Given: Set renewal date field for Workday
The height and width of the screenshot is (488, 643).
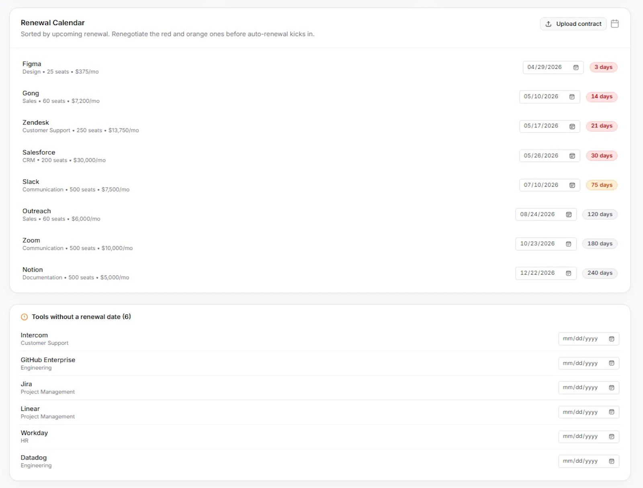Looking at the screenshot, I should tap(589, 437).
